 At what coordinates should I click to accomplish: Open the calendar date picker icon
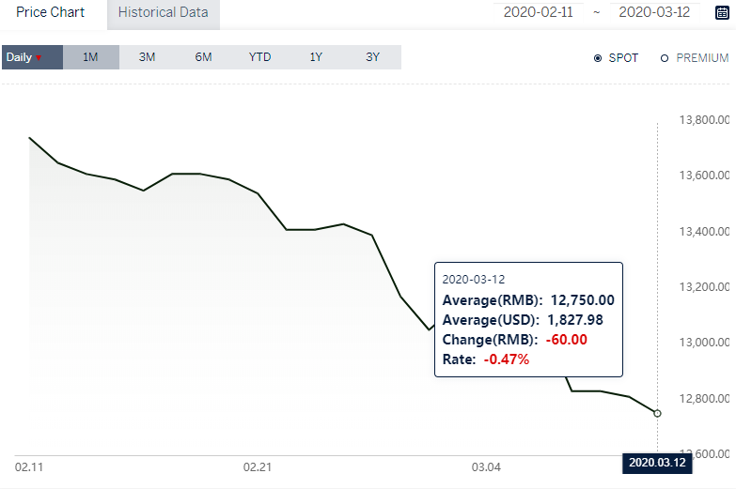722,12
